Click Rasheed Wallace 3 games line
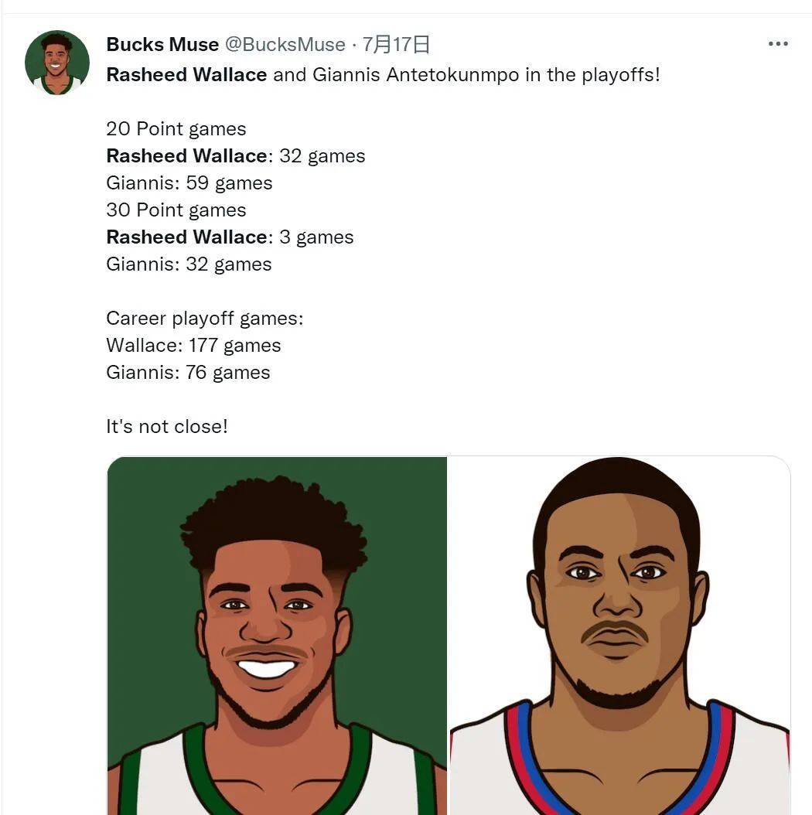This screenshot has width=812, height=815. pos(230,237)
